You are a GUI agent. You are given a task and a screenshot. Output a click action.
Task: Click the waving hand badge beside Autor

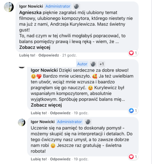[x=93, y=64]
